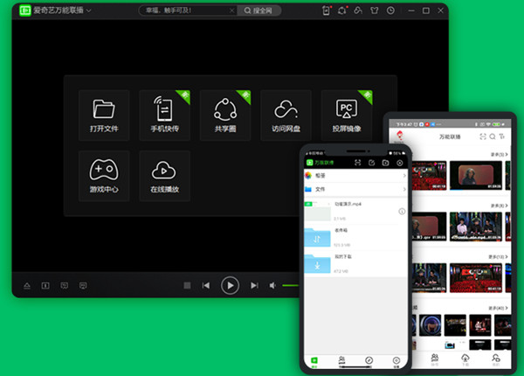Expand first 更多 link on tablet
524x376 pixels.
[499, 155]
